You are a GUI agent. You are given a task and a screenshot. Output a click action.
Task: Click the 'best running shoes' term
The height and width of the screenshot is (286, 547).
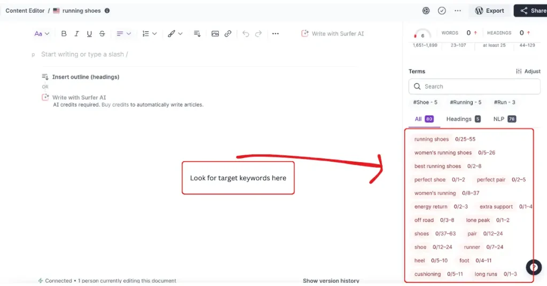click(437, 166)
